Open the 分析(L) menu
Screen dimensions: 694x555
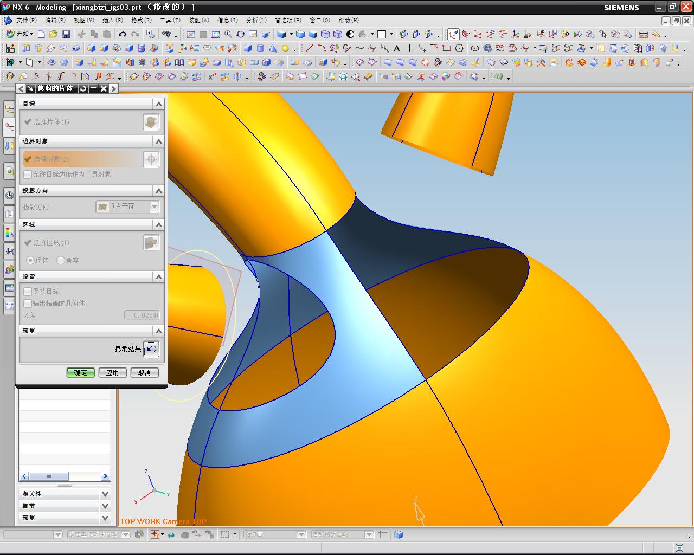[x=256, y=21]
